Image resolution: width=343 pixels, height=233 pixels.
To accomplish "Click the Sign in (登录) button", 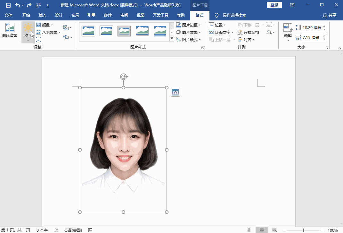I will (x=274, y=5).
